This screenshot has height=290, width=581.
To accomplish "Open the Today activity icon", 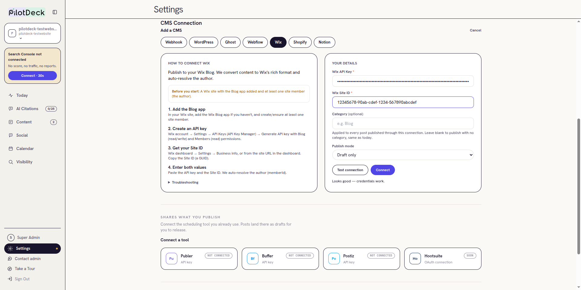I will pyautogui.click(x=11, y=95).
